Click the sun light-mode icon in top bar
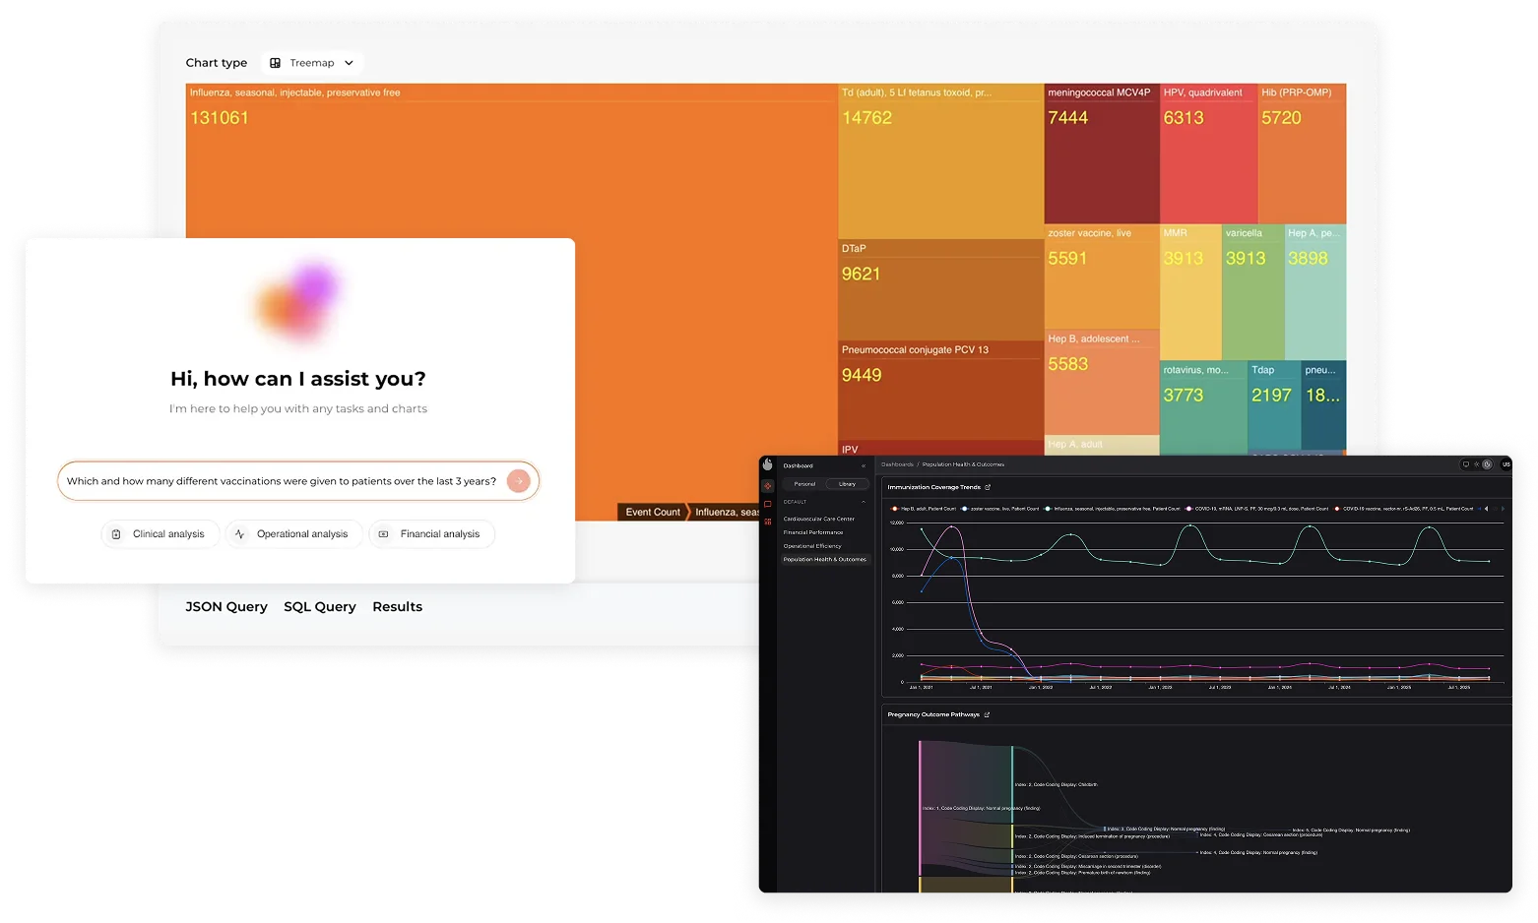Screen dimensions: 1538x923 1477,464
